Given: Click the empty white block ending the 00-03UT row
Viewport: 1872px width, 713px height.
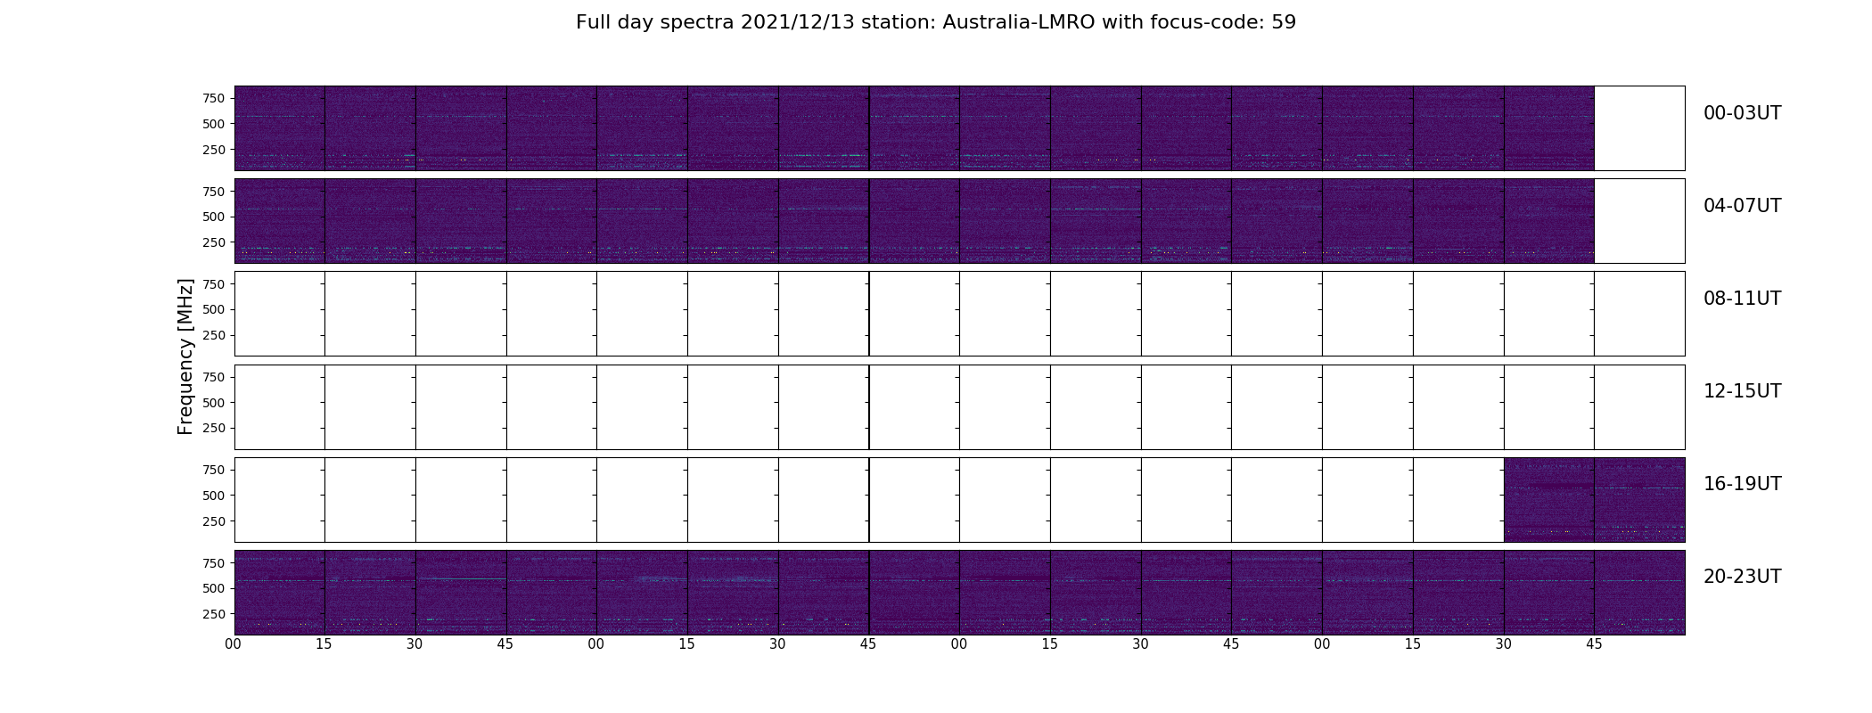Looking at the screenshot, I should (x=1639, y=128).
